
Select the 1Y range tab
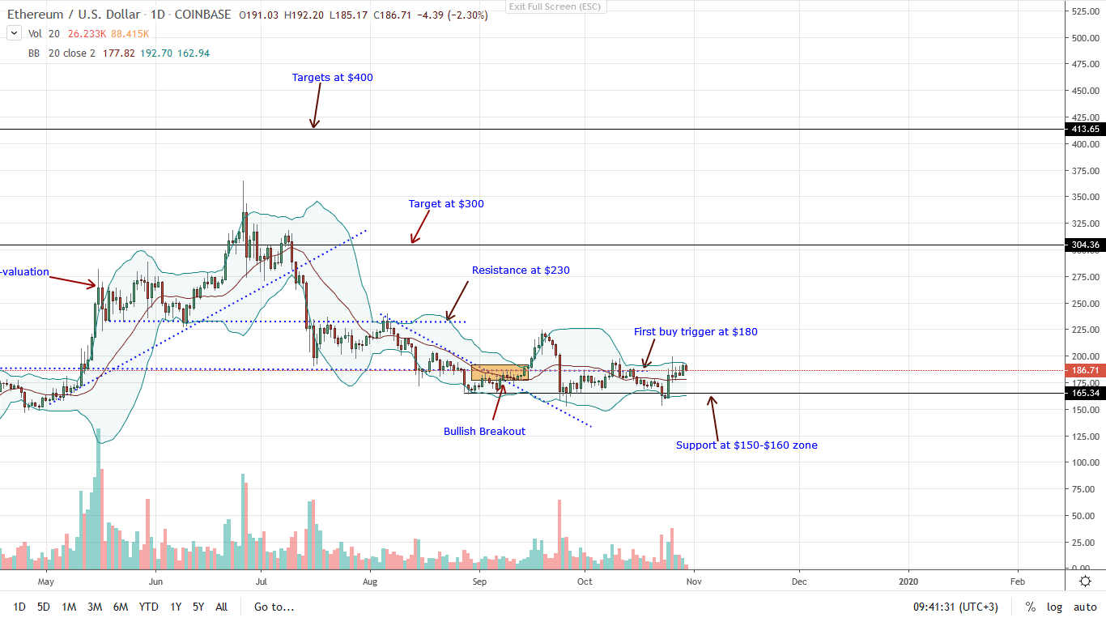click(x=175, y=607)
